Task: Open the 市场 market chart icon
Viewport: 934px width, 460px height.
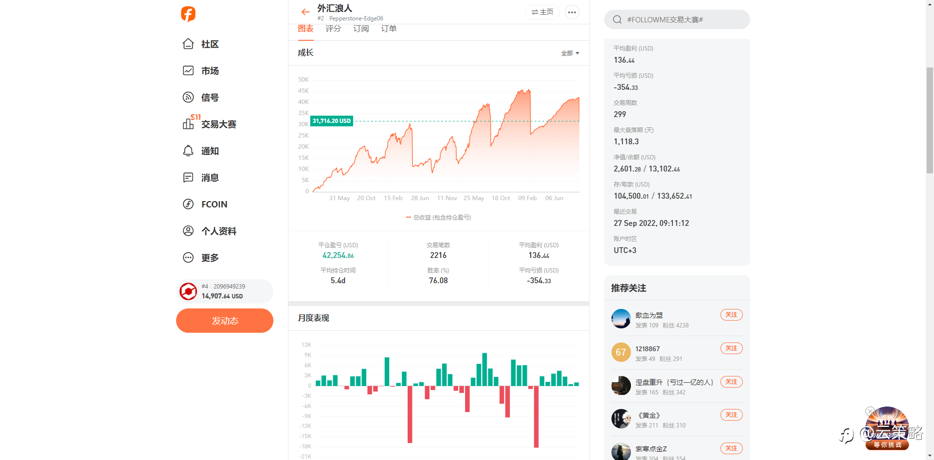Action: [x=188, y=71]
